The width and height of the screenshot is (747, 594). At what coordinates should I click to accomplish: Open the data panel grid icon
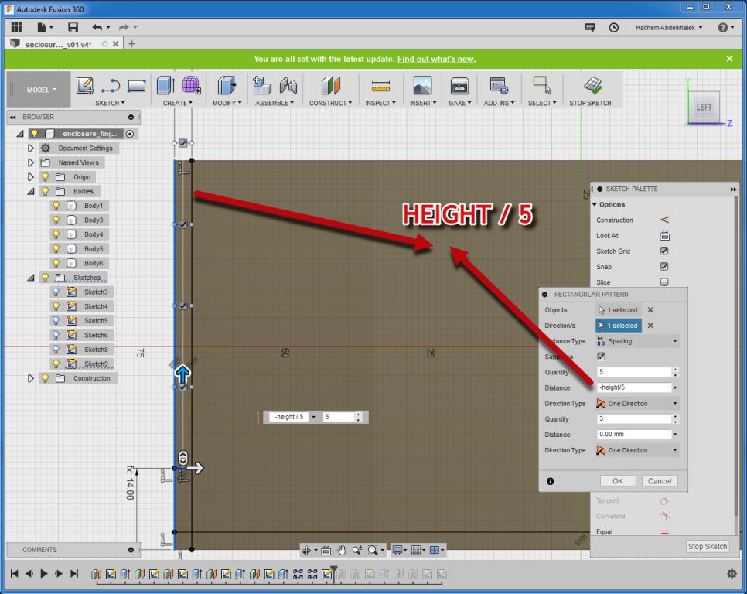pos(17,27)
